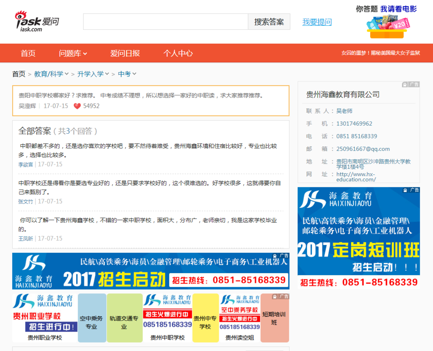The image size is (433, 351).
Task: Click the like count 54952
Action: coord(91,106)
